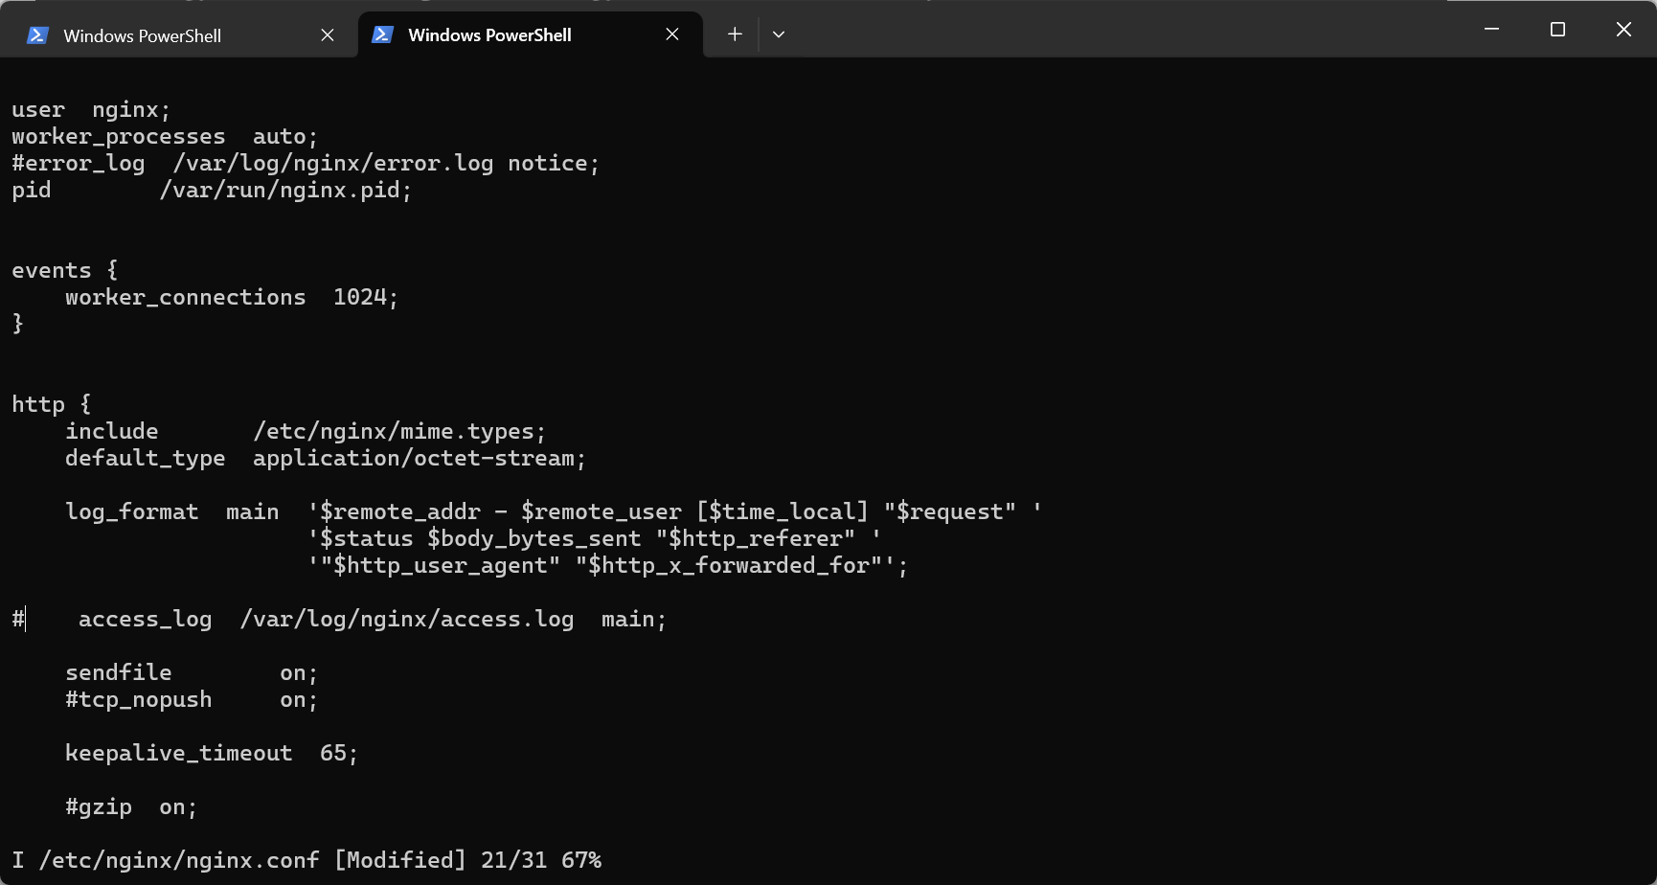Click the log_format main directive

pyautogui.click(x=287, y=511)
